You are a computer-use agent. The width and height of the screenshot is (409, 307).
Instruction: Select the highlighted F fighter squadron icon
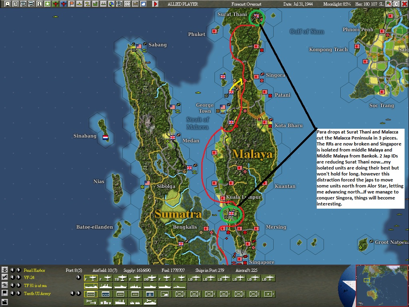click(91, 279)
